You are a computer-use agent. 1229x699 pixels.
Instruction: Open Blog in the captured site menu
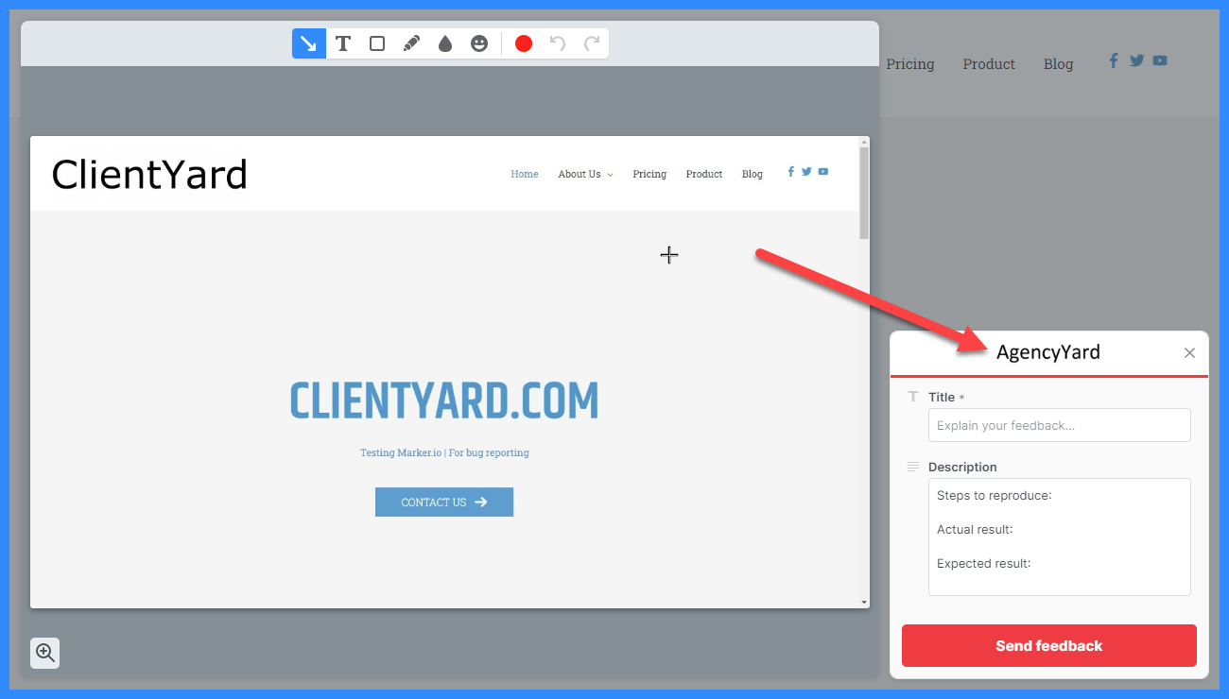pos(753,174)
